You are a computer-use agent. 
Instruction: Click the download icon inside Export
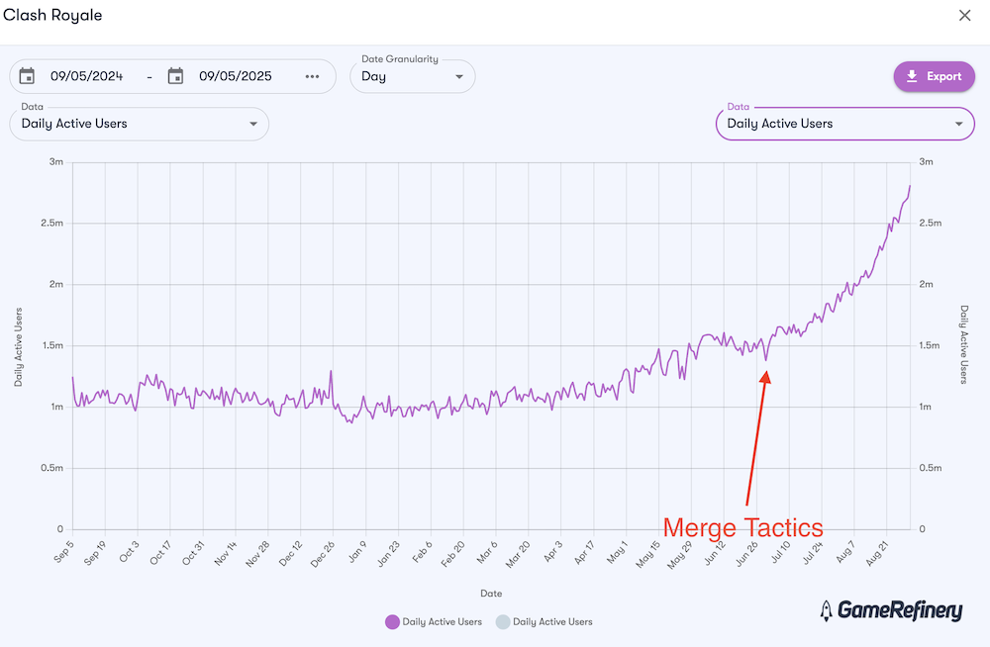click(x=912, y=76)
